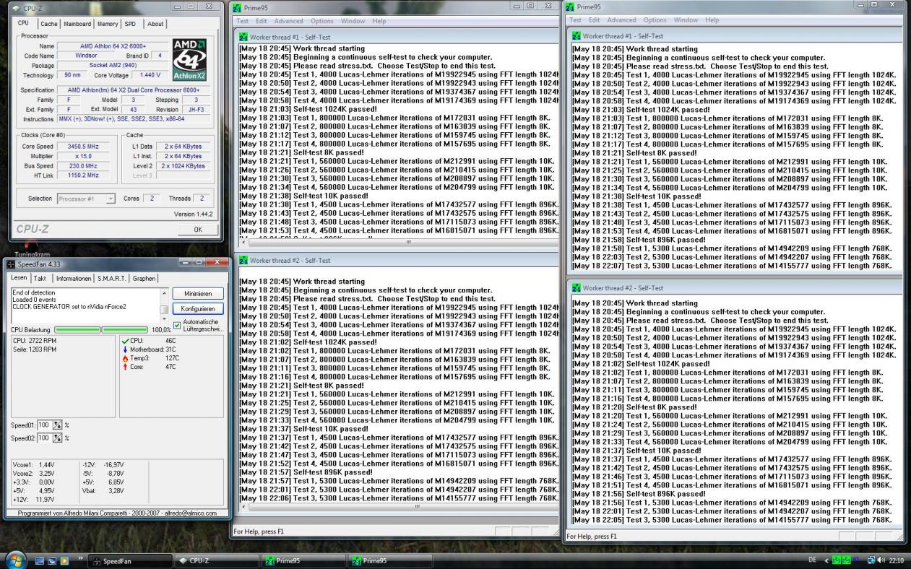Click Worker thread #2 icon in left Prime95
The height and width of the screenshot is (569, 911).
click(x=243, y=260)
